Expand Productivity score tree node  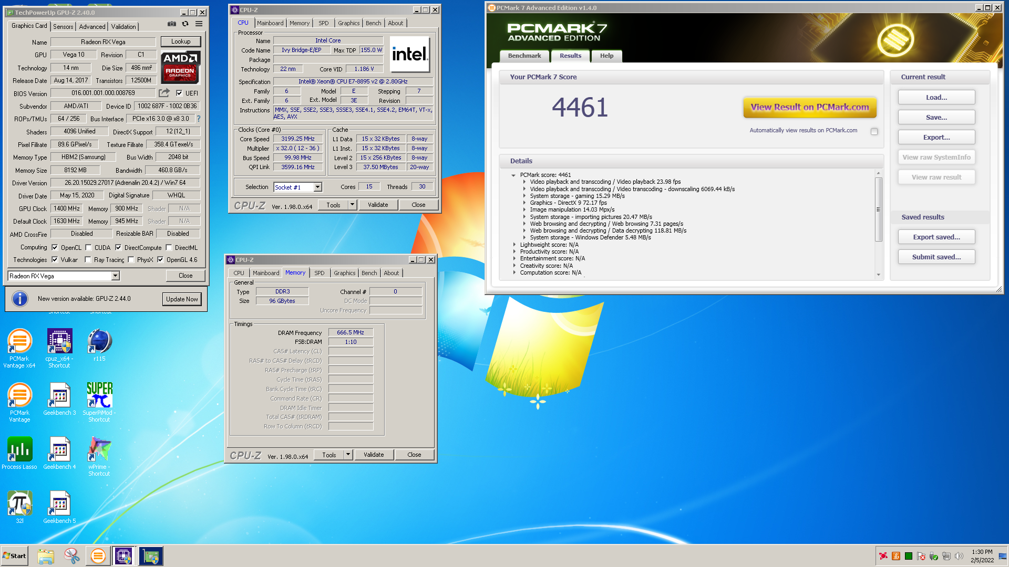(x=514, y=252)
